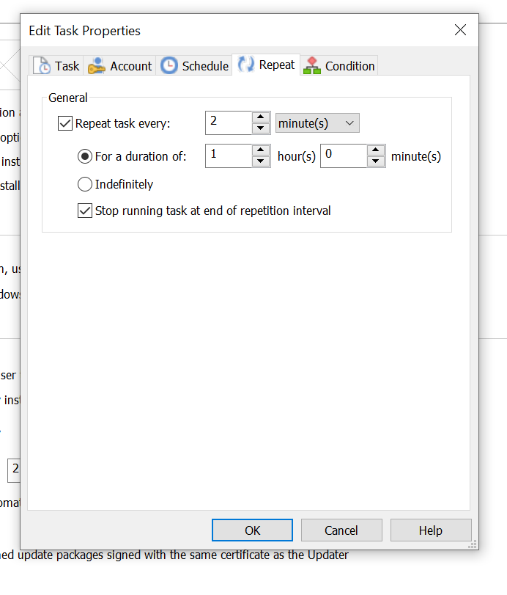The image size is (507, 595).
Task: Decrease the repeat interval with down arrow
Action: [261, 128]
